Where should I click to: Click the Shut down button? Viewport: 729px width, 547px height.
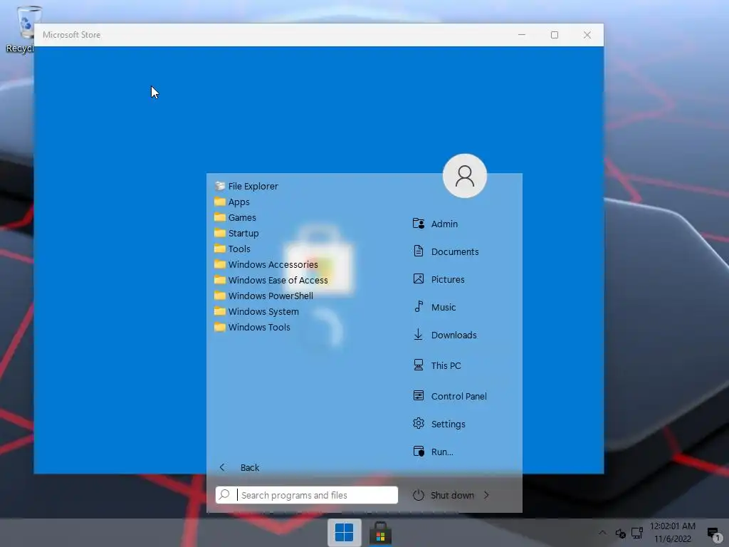[443, 495]
